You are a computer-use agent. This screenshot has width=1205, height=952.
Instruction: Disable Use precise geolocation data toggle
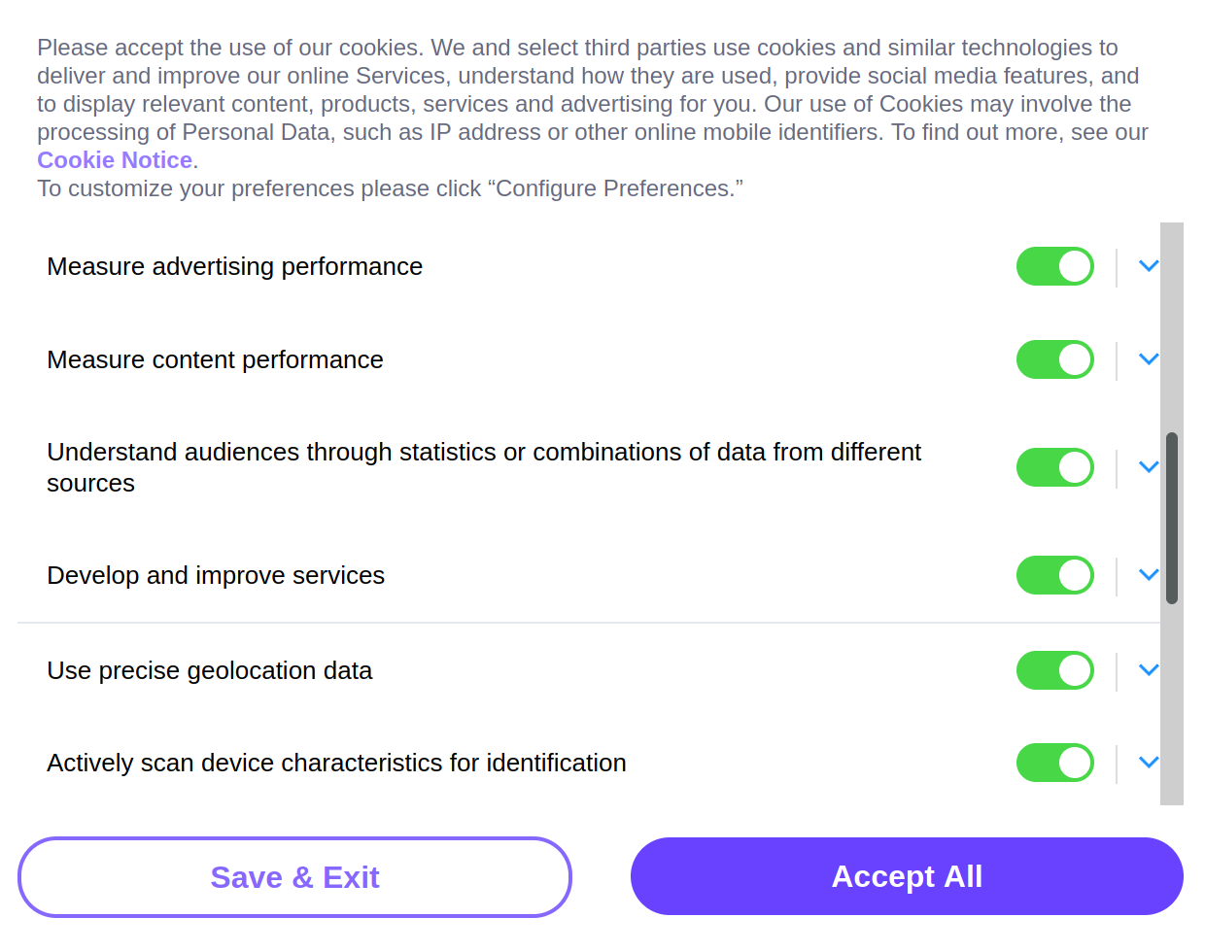pyautogui.click(x=1054, y=670)
